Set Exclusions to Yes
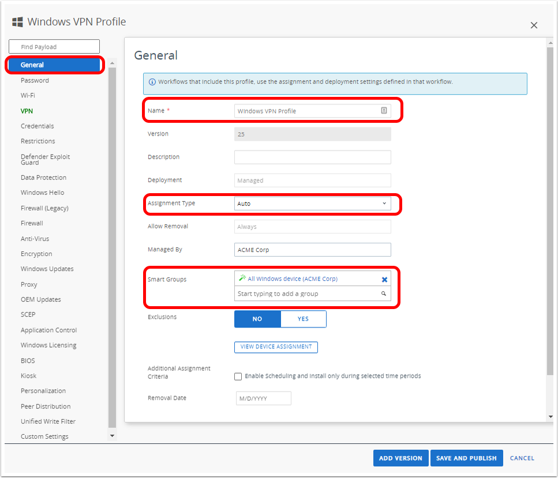 pos(303,319)
